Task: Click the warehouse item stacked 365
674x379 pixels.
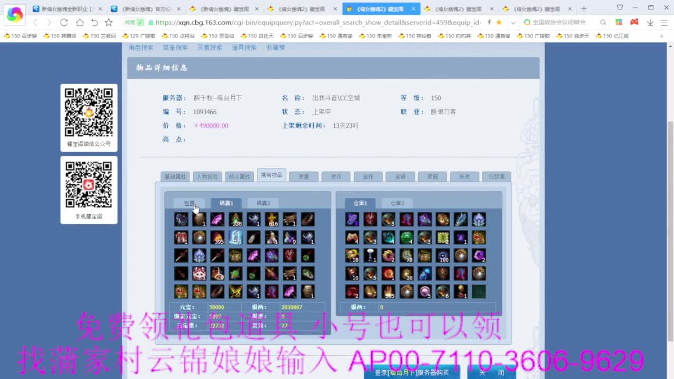Action: click(x=389, y=291)
